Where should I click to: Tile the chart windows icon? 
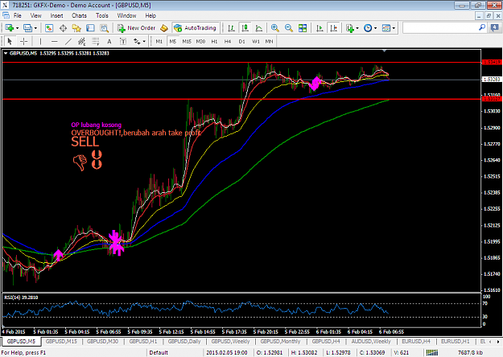coord(303,28)
